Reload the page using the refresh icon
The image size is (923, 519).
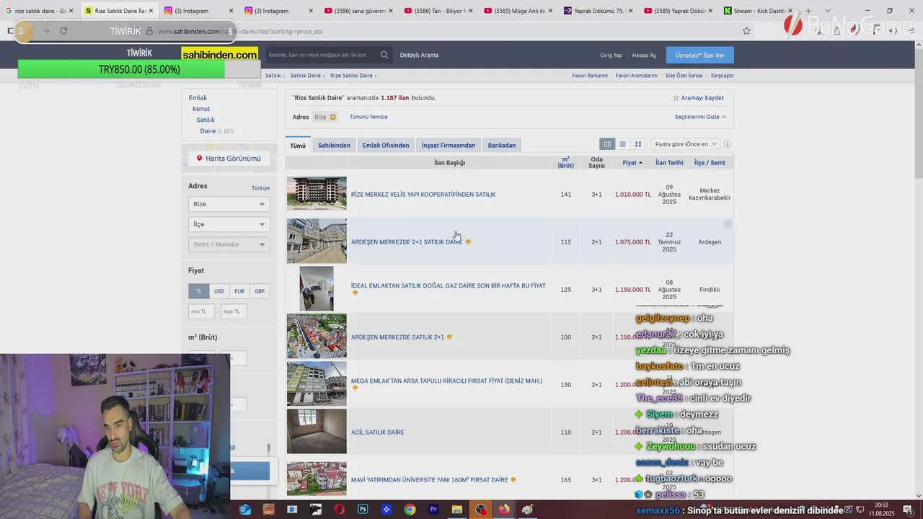coord(63,31)
